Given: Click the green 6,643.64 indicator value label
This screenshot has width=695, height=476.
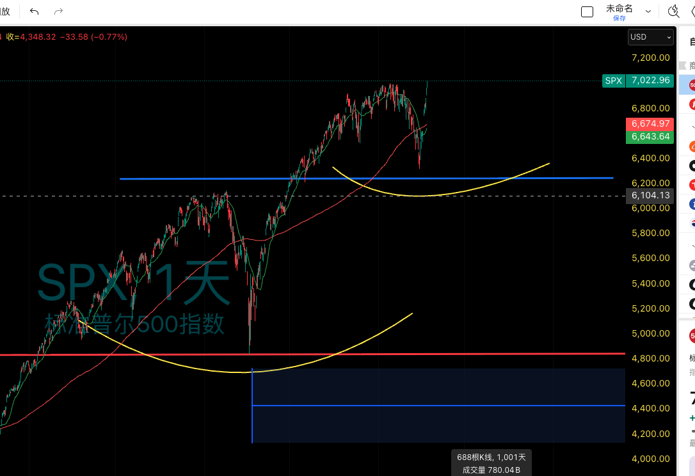Looking at the screenshot, I should click(650, 136).
